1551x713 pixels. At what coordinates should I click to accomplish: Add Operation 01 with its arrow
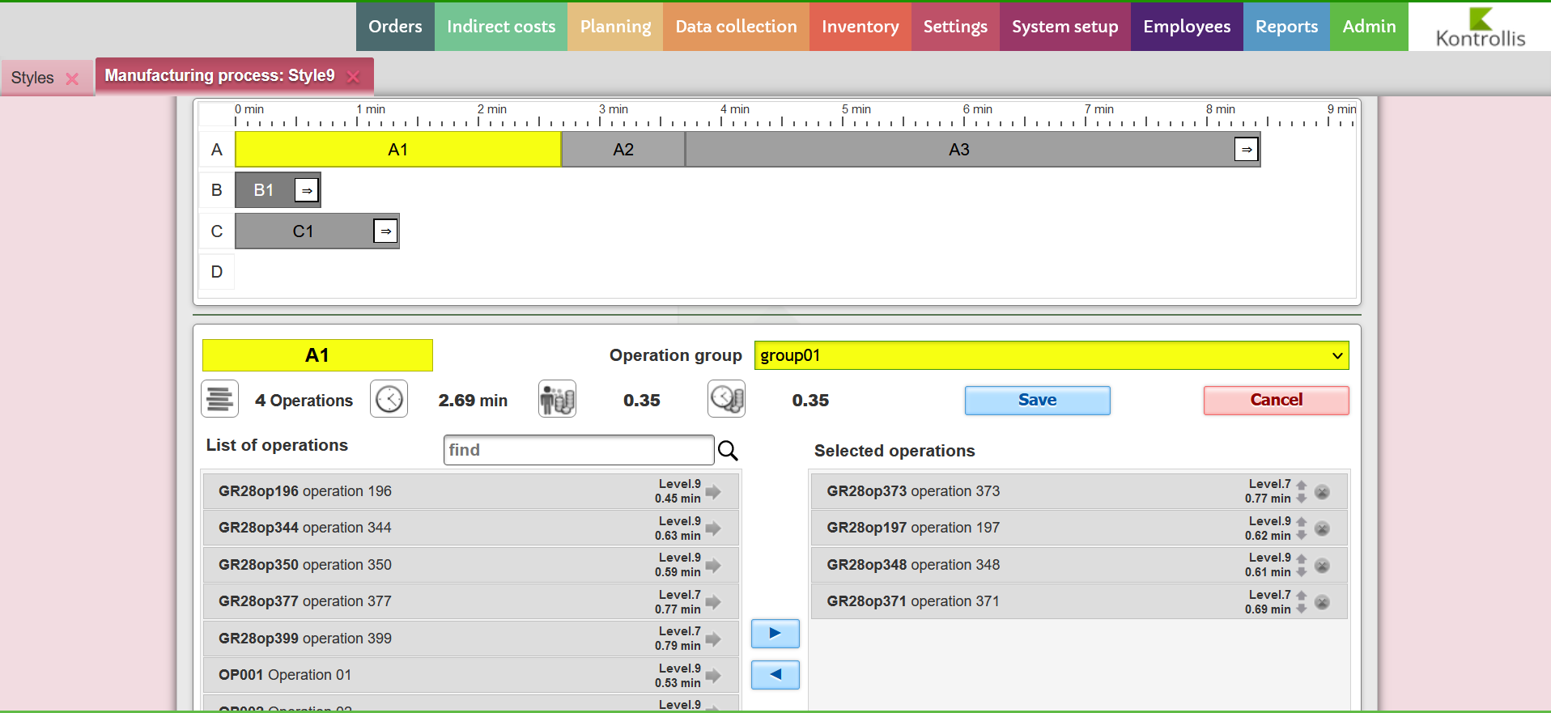pyautogui.click(x=713, y=676)
